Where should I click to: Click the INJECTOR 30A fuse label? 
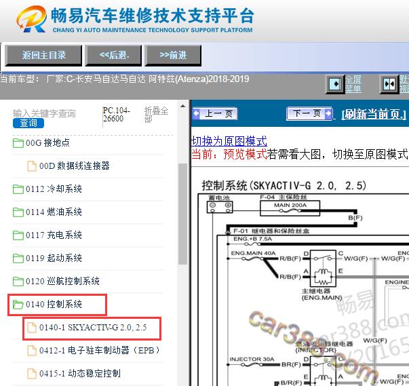(x=252, y=359)
